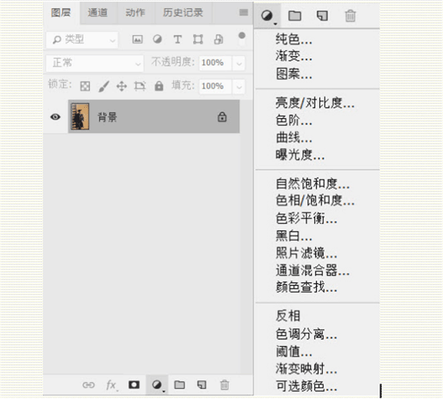Open the fx layer style icon
Viewport: 443px width, 399px height.
click(x=111, y=385)
